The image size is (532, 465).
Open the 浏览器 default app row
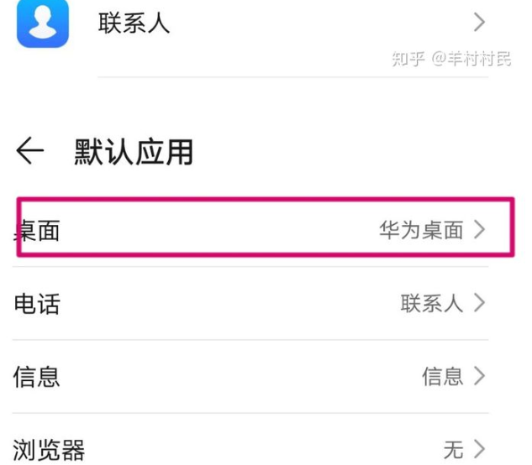pyautogui.click(x=49, y=449)
